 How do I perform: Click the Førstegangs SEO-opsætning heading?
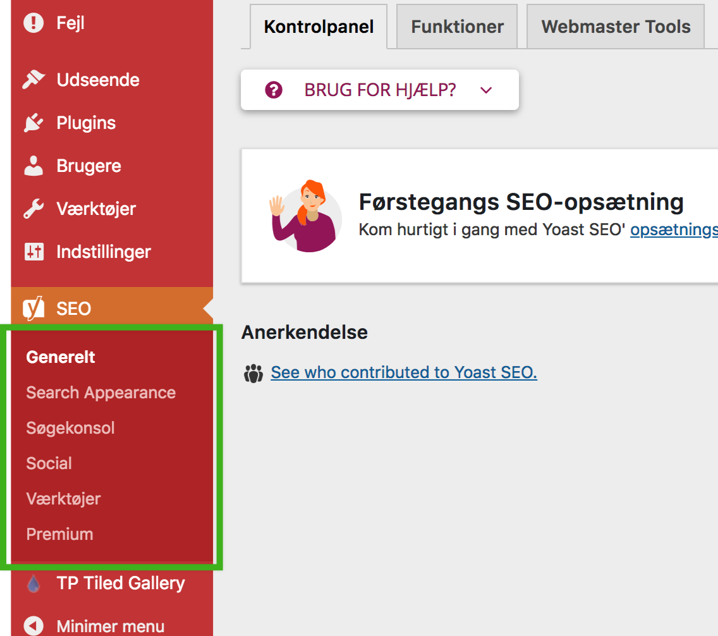pyautogui.click(x=521, y=202)
